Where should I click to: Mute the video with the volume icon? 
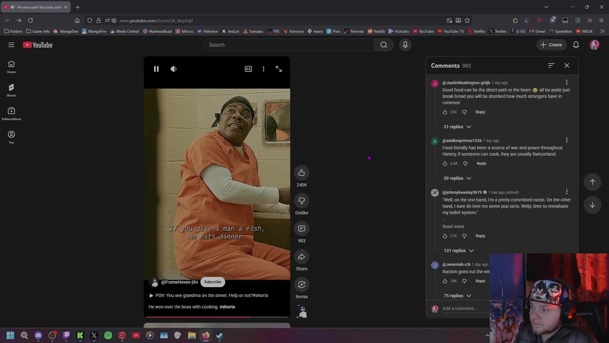174,69
